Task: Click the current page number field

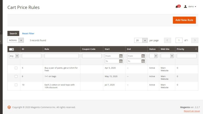Action: click(x=179, y=40)
